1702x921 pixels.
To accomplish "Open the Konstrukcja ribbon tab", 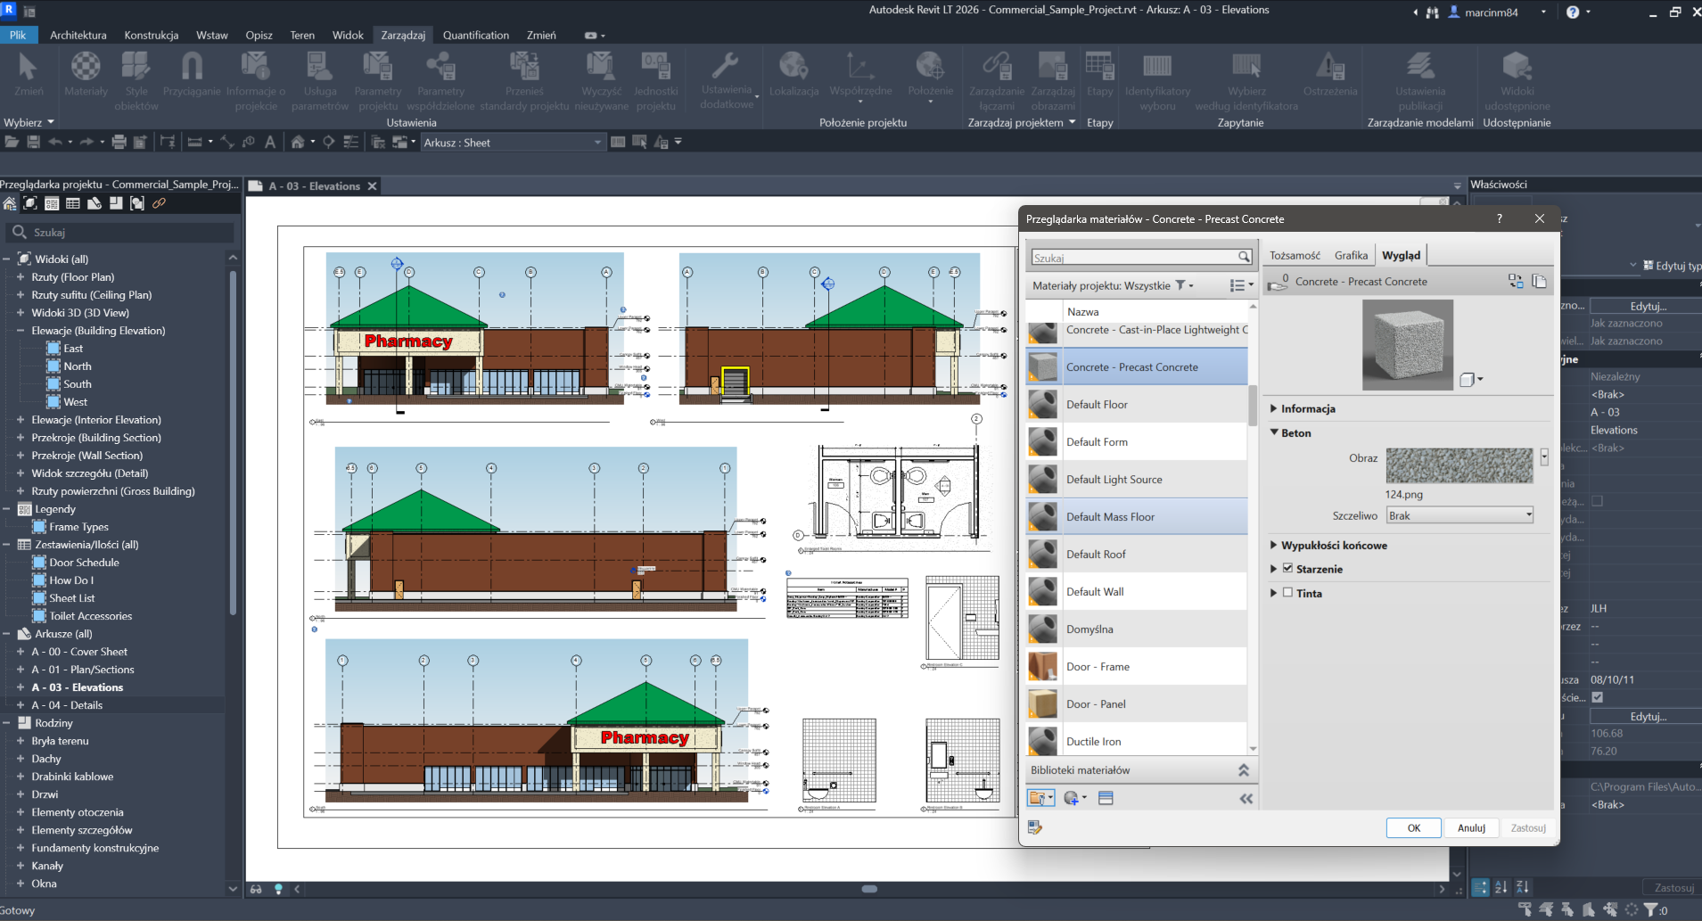I will tap(152, 35).
